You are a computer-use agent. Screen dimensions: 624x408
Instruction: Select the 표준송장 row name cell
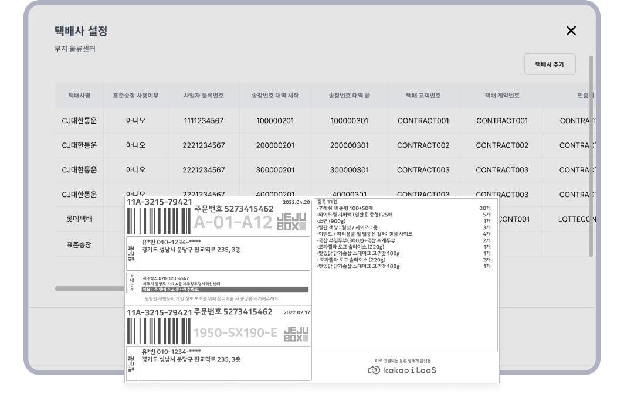point(79,243)
